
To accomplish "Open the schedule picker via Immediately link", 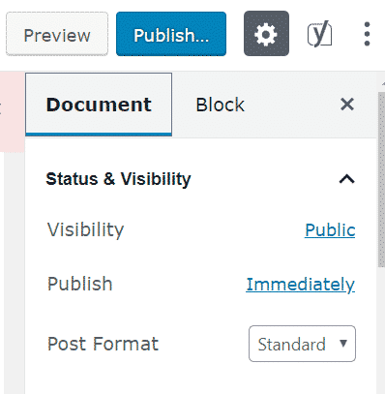I will click(x=300, y=285).
